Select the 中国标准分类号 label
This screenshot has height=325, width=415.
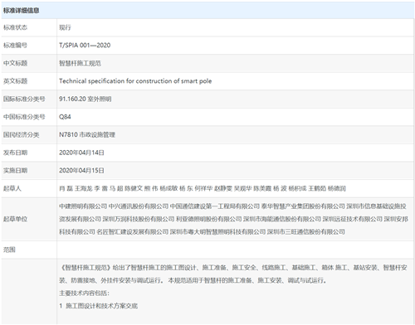24,117
